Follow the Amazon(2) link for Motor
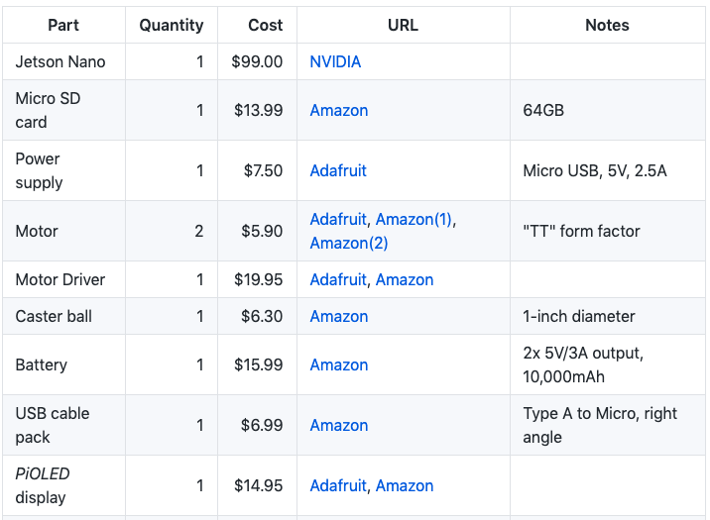The height and width of the screenshot is (520, 710). click(x=348, y=243)
